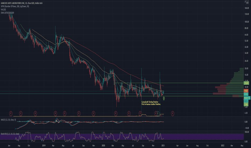Open the USD currency selector
This screenshot has width=251, height=148.
point(247,3)
